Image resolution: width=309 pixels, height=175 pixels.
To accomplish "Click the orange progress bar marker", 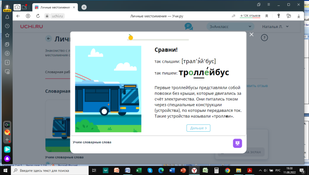I will [131, 37].
